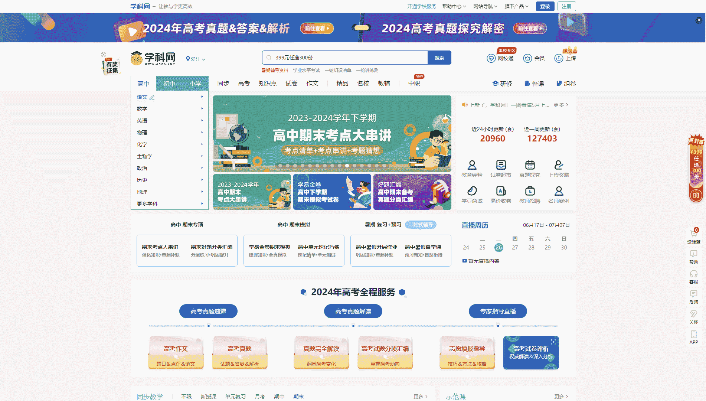Open the 反馈 feedback icon
The width and height of the screenshot is (706, 401).
pyautogui.click(x=693, y=294)
